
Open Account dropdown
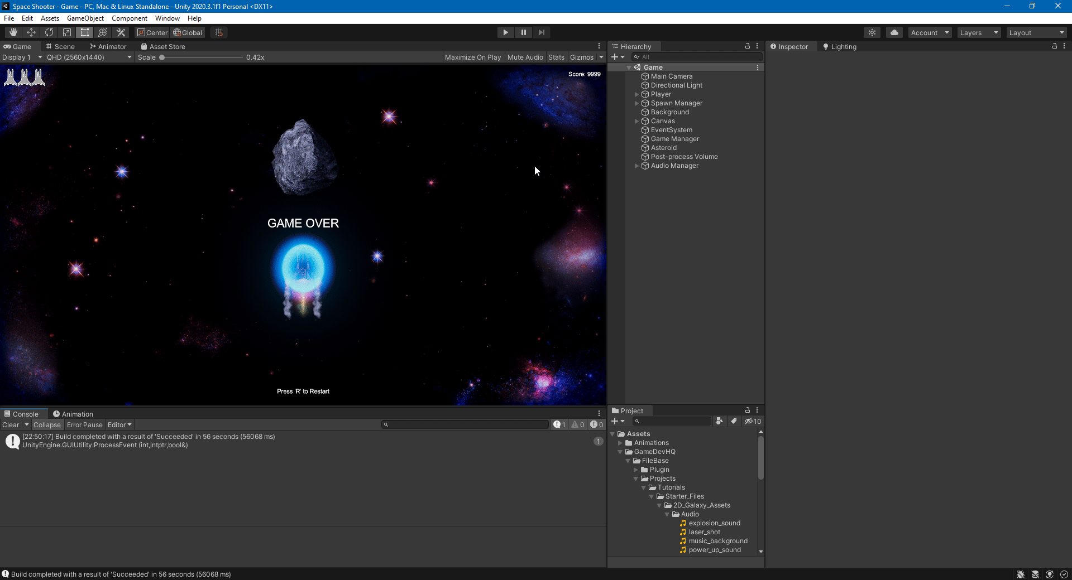point(930,32)
